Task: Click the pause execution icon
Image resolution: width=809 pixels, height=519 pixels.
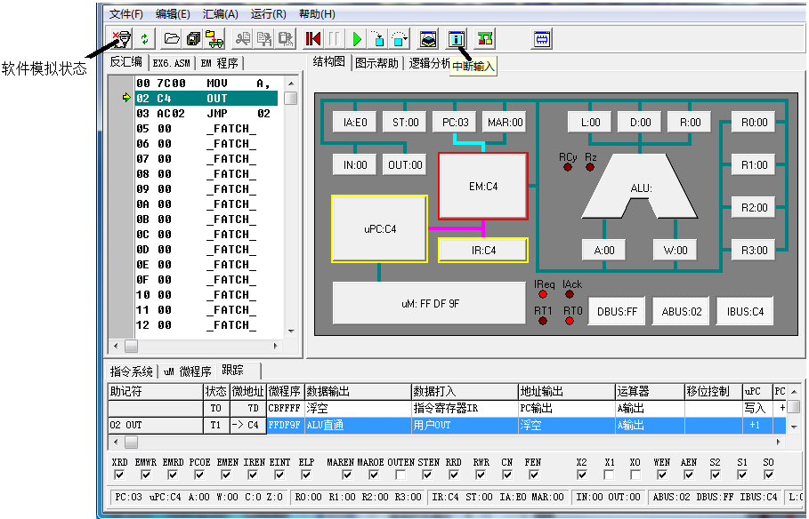Action: 335,38
